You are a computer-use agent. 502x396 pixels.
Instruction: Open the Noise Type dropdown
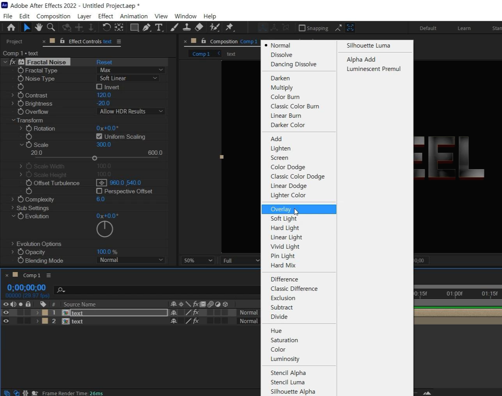pyautogui.click(x=128, y=78)
